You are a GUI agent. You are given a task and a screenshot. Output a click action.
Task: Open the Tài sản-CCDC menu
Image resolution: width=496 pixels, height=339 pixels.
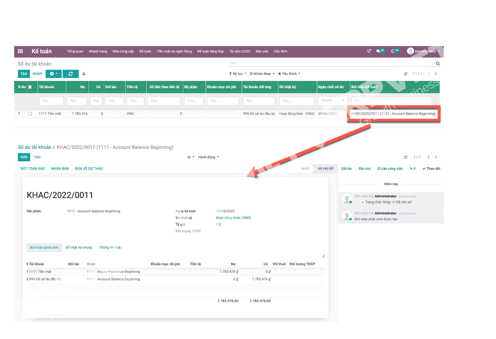(240, 51)
